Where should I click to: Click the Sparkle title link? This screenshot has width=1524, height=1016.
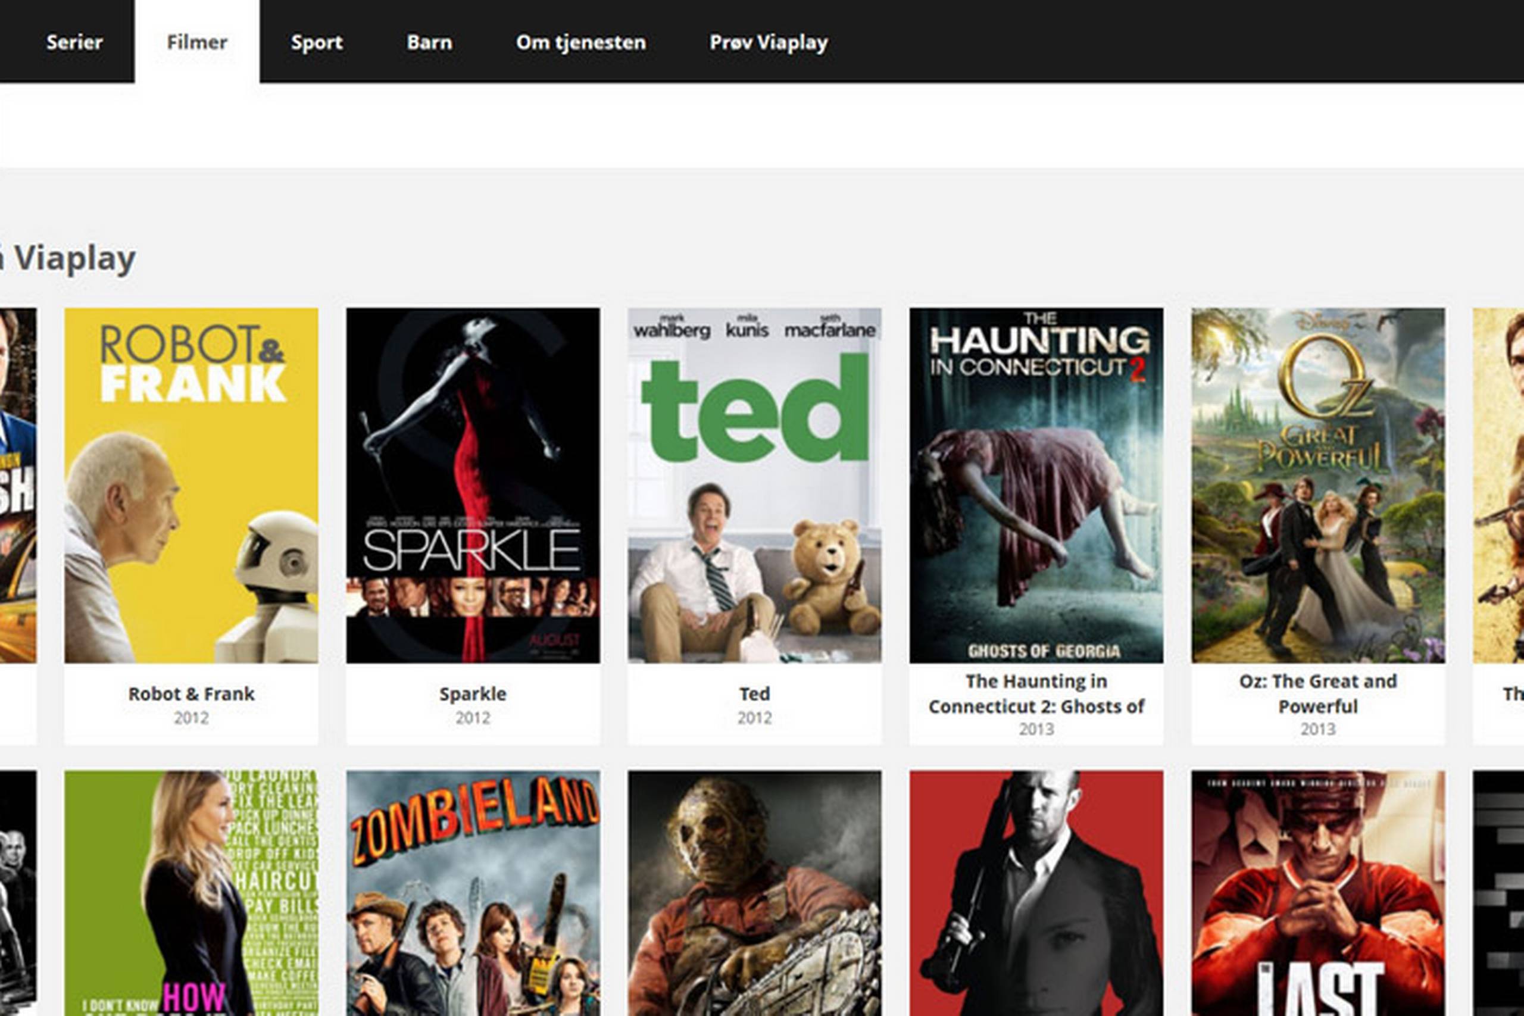tap(472, 693)
